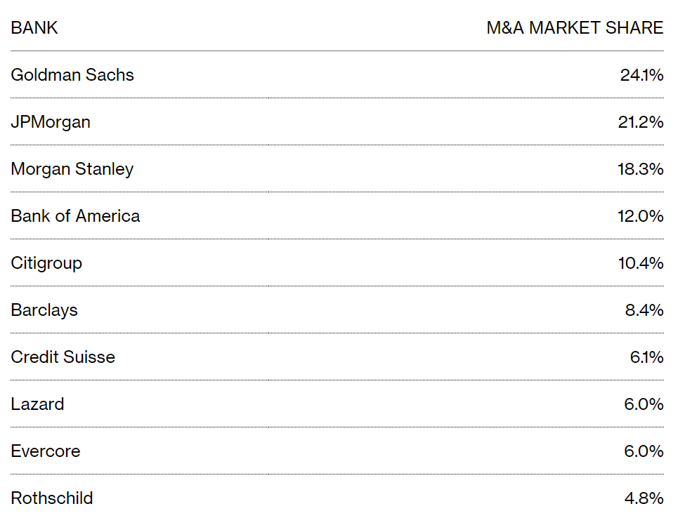
Task: Click the BANK column header
Action: (34, 27)
